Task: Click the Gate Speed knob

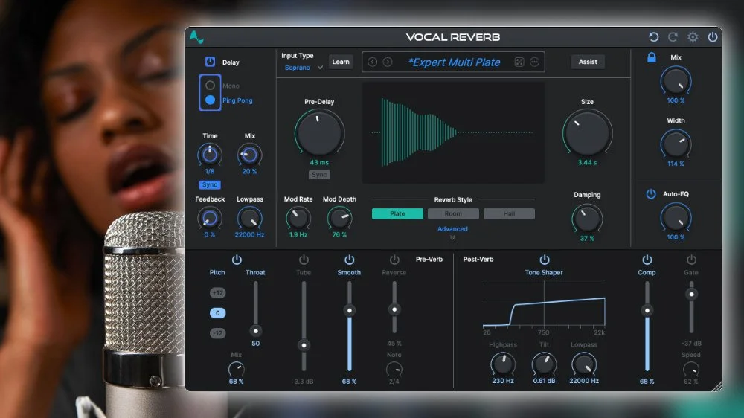Action: (x=691, y=369)
